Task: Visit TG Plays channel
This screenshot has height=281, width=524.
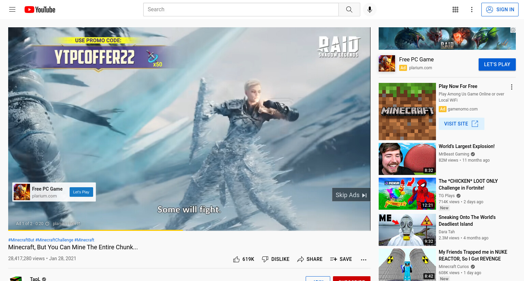Action: tap(447, 196)
